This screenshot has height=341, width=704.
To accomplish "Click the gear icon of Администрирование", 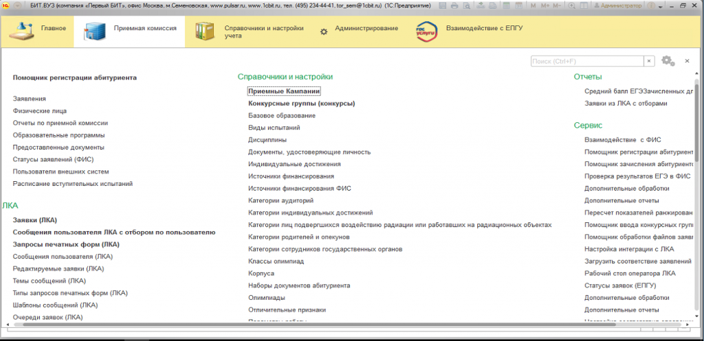I will click(324, 32).
